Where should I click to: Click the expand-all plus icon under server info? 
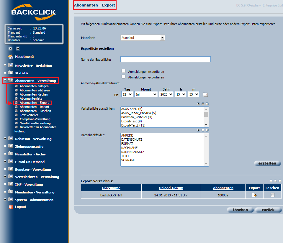click(x=10, y=49)
